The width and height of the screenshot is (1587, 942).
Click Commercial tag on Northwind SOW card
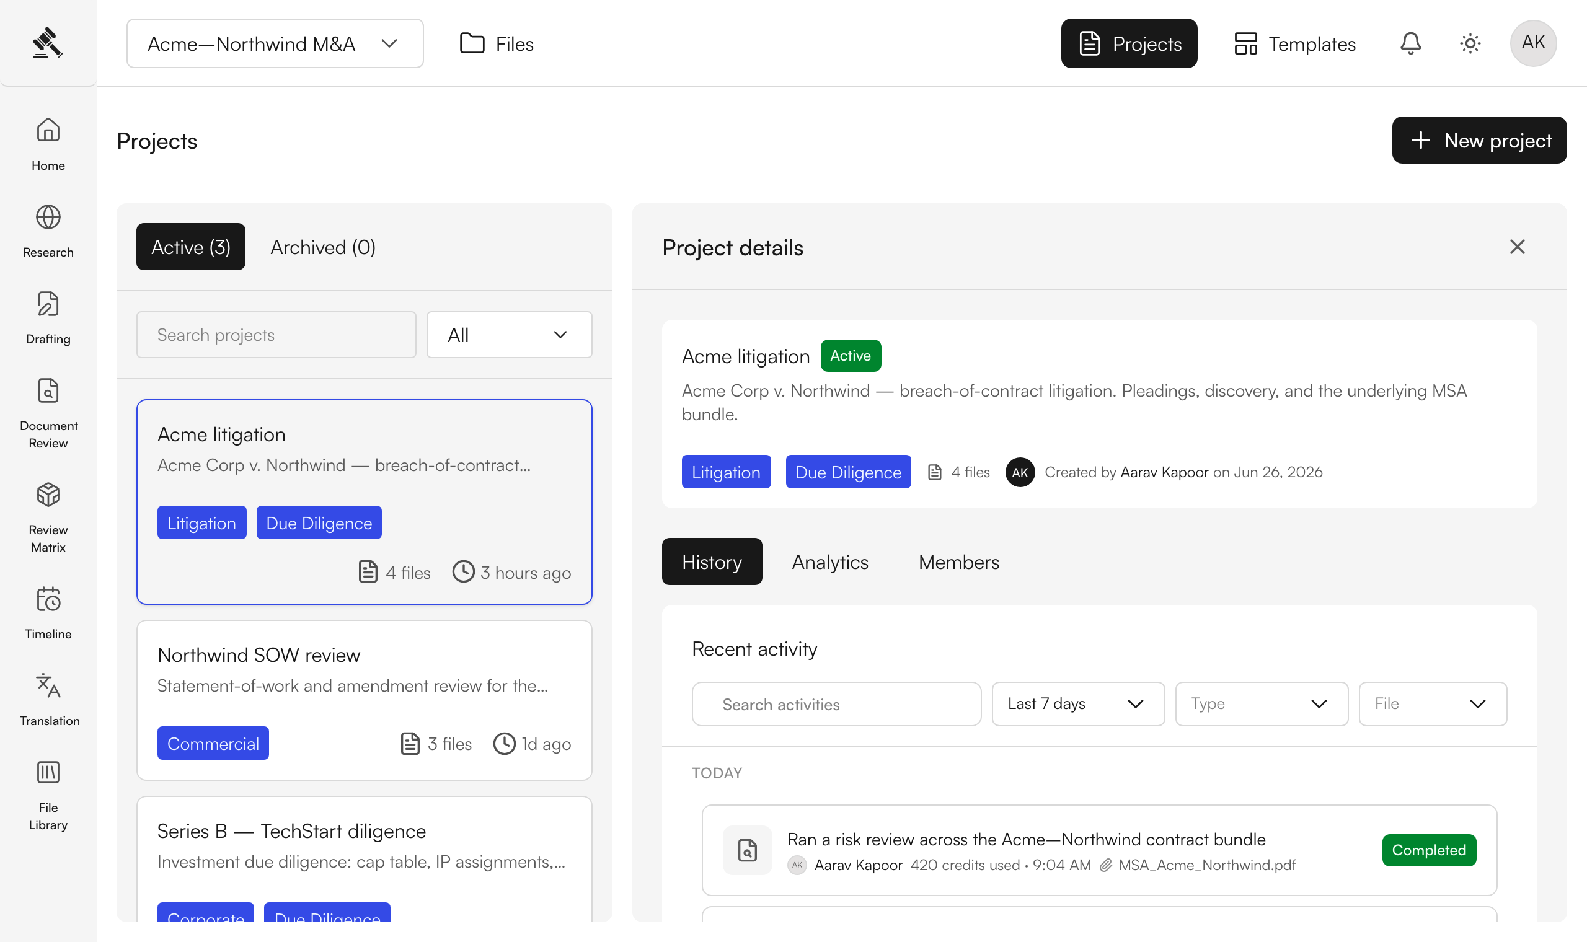(x=213, y=743)
